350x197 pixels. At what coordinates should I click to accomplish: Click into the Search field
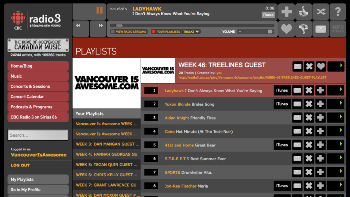38,135
